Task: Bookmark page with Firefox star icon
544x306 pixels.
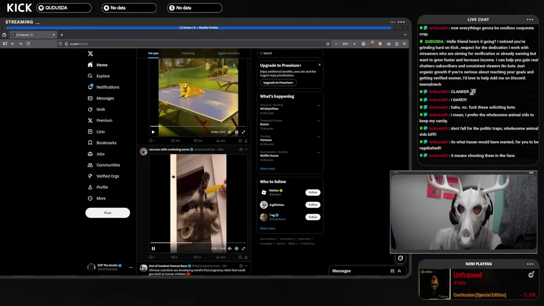Action: pyautogui.click(x=328, y=44)
